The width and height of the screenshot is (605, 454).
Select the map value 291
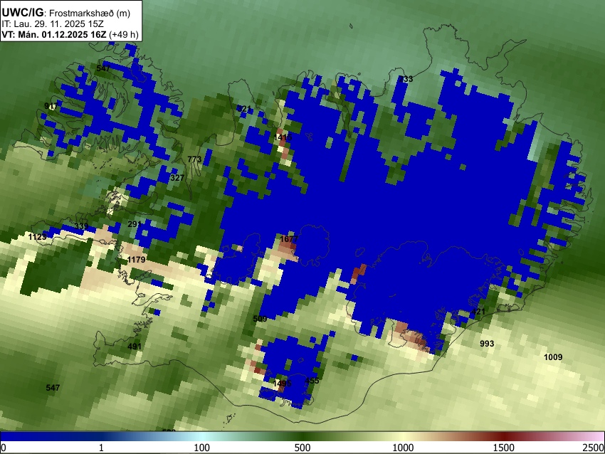point(135,224)
